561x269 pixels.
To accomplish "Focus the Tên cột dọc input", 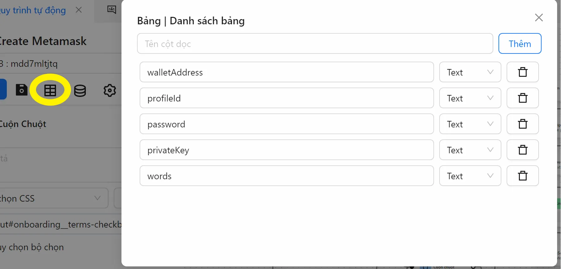I will click(315, 43).
